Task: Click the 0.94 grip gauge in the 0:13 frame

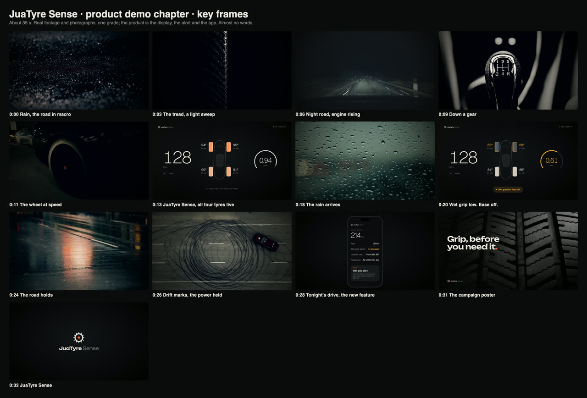Action: tap(266, 161)
